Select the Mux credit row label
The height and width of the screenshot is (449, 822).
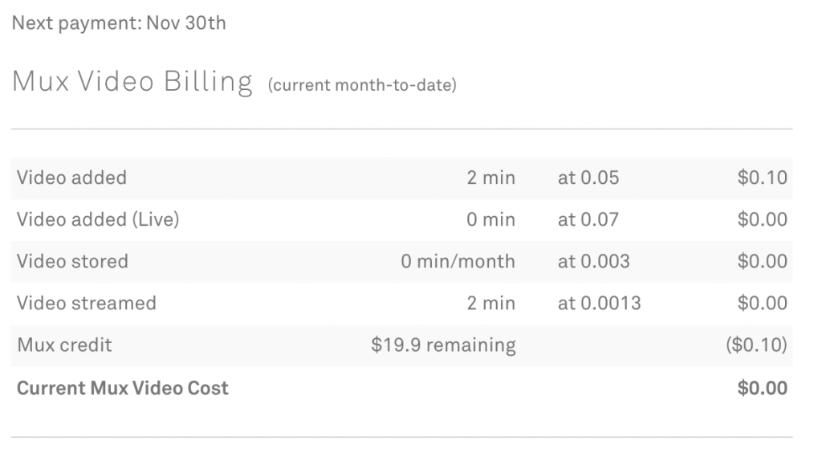(64, 345)
